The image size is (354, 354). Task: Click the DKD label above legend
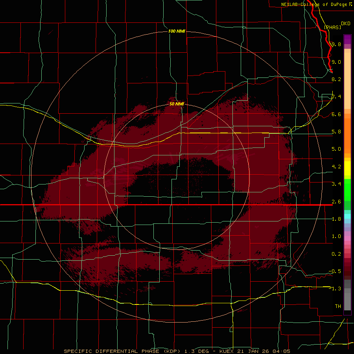[x=346, y=24]
